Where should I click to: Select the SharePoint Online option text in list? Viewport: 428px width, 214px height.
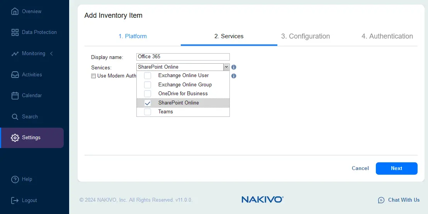click(x=178, y=103)
